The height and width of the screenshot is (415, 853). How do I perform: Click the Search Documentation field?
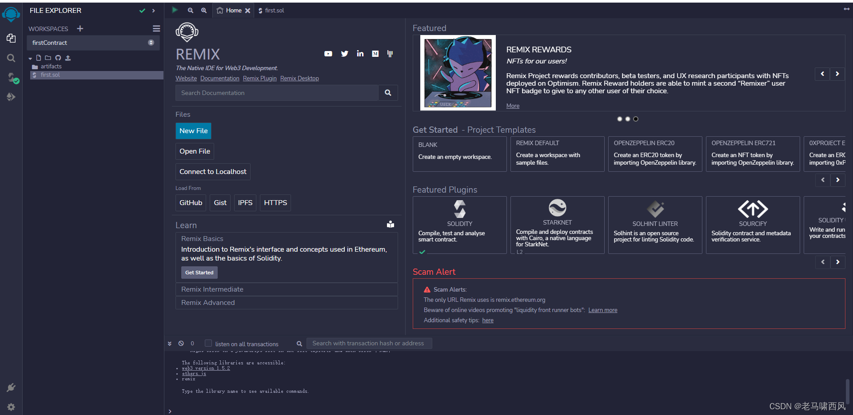[x=277, y=93]
